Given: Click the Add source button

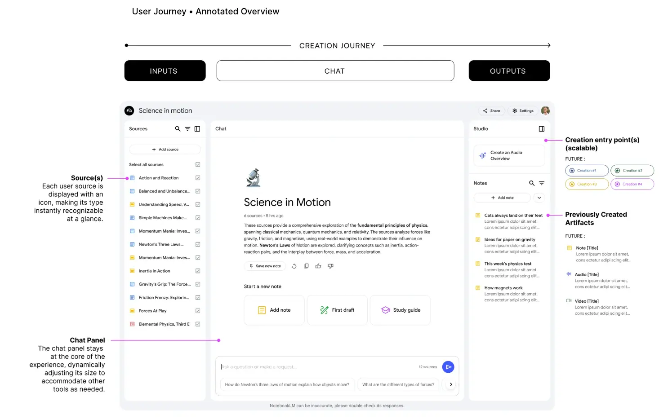Looking at the screenshot, I should click(x=165, y=150).
